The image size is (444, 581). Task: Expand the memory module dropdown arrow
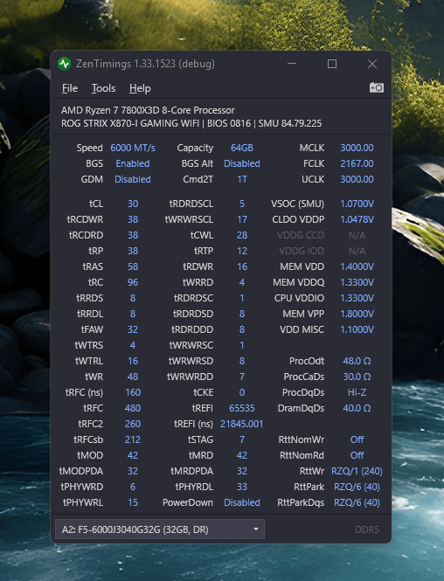[256, 529]
